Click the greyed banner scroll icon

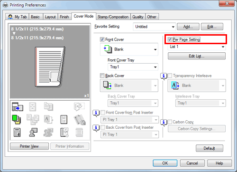(x=79, y=132)
